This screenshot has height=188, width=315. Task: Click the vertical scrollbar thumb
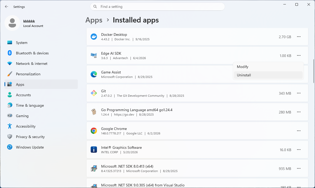click(x=313, y=71)
